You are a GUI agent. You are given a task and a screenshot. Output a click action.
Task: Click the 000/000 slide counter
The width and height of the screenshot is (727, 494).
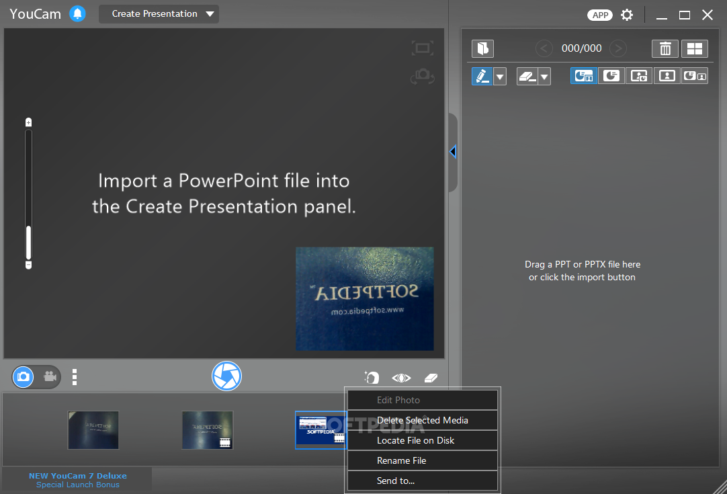tap(581, 48)
